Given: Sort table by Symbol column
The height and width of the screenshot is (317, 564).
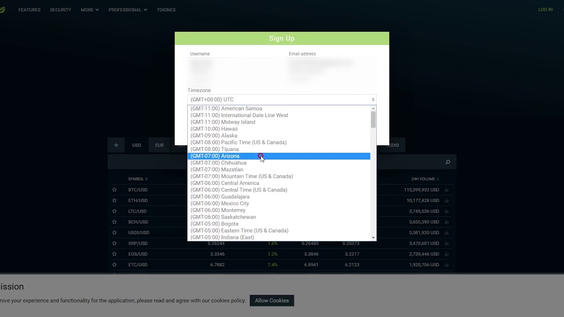Looking at the screenshot, I should click(138, 179).
